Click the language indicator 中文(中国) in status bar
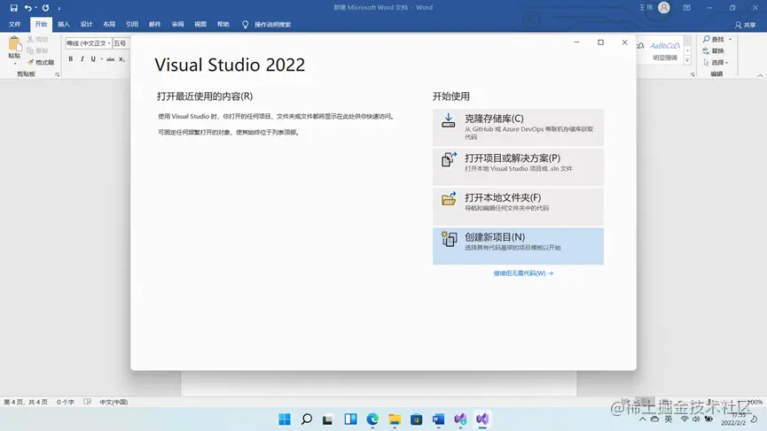 click(x=113, y=402)
